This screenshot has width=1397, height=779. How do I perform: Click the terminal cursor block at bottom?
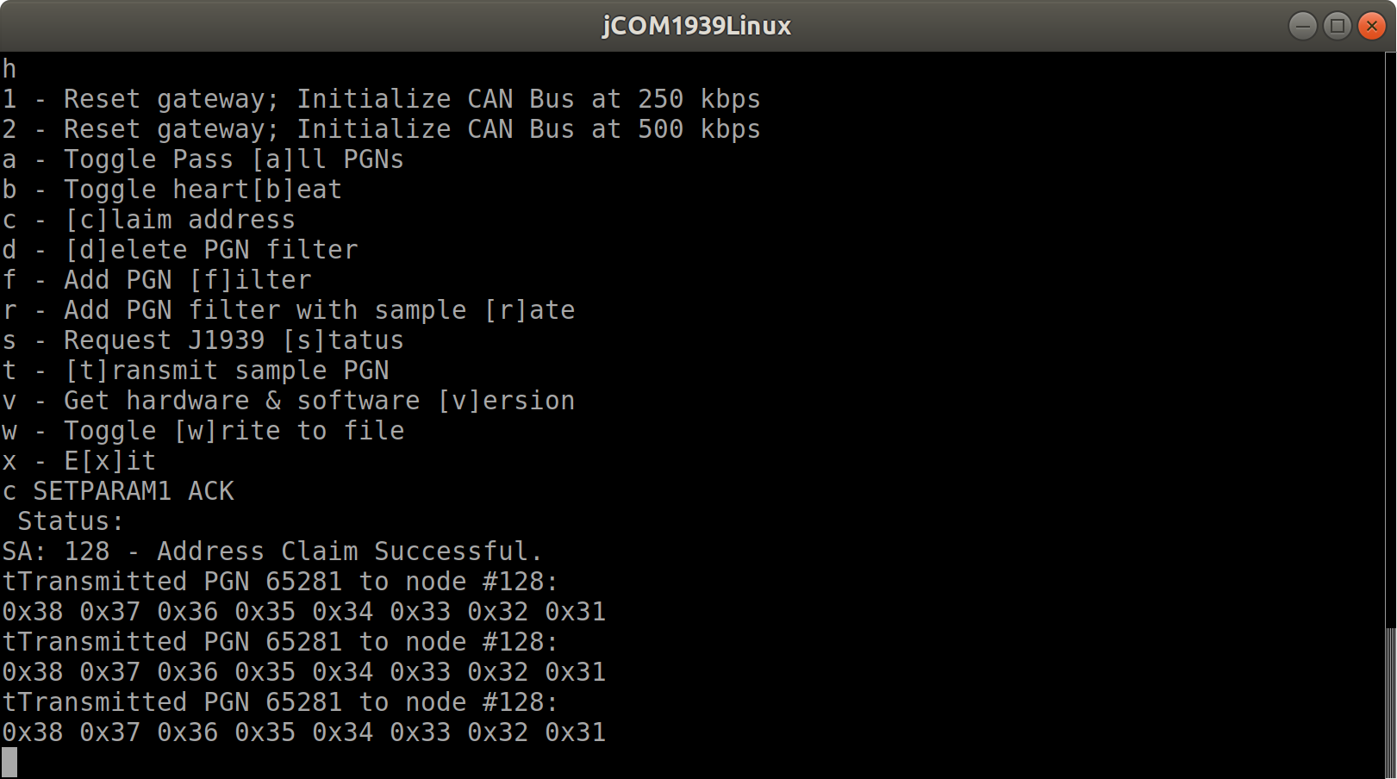[x=9, y=762]
